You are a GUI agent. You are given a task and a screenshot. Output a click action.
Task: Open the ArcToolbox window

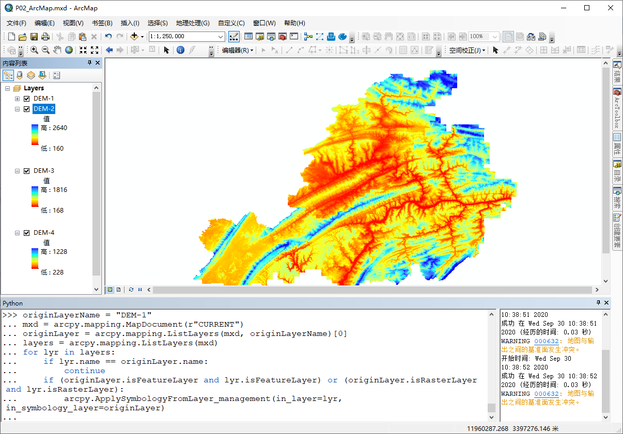click(283, 37)
